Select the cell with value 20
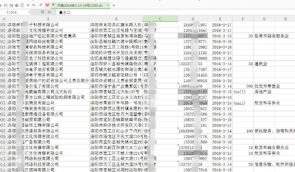 coord(243,164)
